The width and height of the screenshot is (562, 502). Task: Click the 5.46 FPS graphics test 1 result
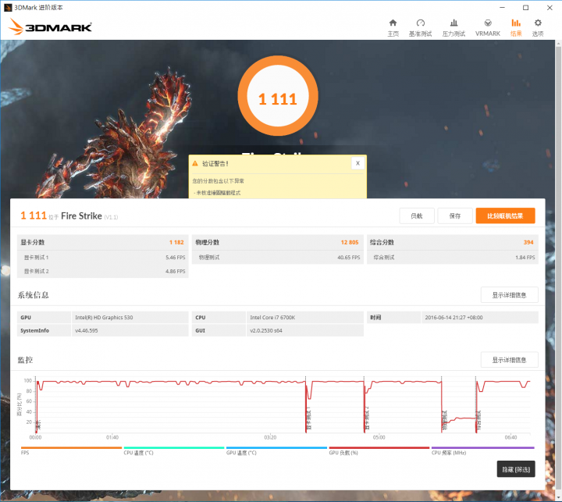[176, 258]
